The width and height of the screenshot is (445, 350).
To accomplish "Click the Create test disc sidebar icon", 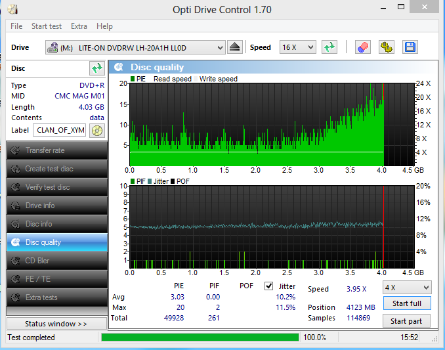I will pos(15,169).
